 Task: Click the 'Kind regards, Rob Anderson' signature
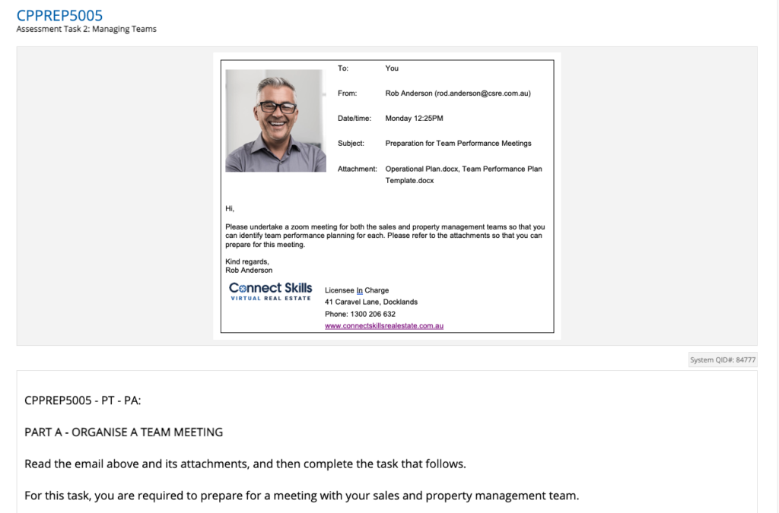pyautogui.click(x=249, y=266)
